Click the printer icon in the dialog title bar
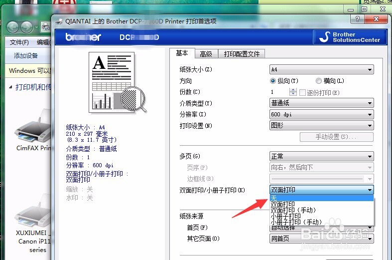Viewport: 392px width, 260px height. tap(59, 21)
